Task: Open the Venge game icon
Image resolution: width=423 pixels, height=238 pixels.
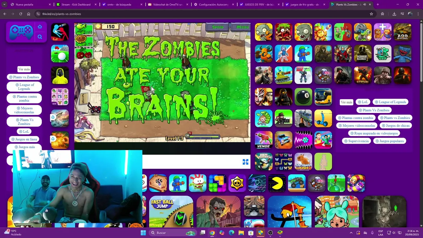Action: click(264, 140)
